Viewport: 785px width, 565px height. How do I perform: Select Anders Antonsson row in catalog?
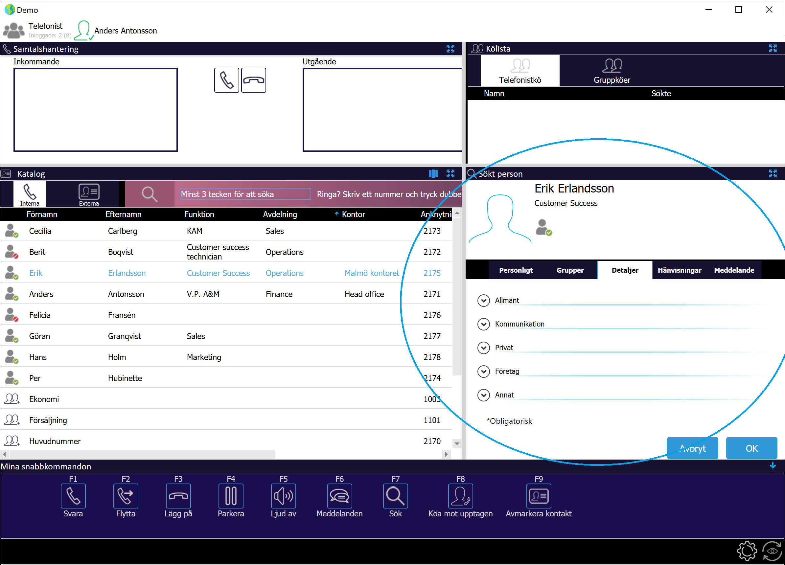(226, 294)
